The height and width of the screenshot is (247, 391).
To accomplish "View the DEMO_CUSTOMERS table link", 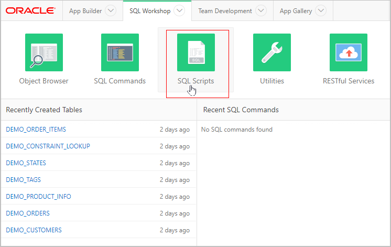I will click(x=34, y=230).
